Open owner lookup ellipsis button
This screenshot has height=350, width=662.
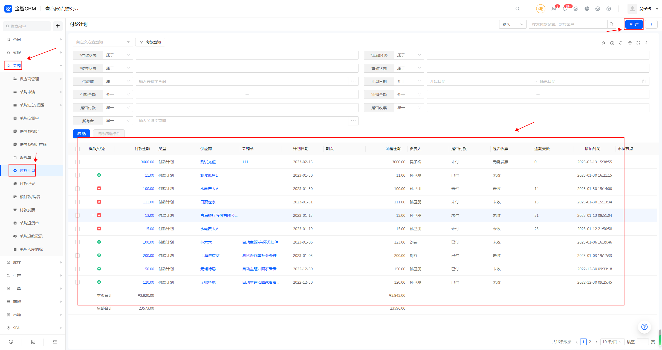point(353,121)
